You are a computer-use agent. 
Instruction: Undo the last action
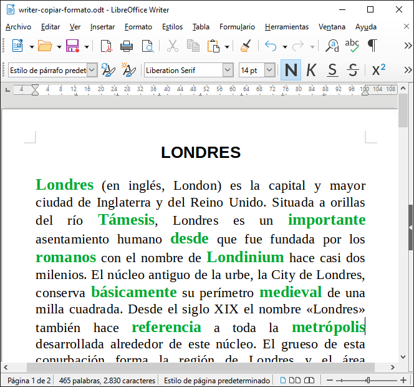[x=271, y=46]
